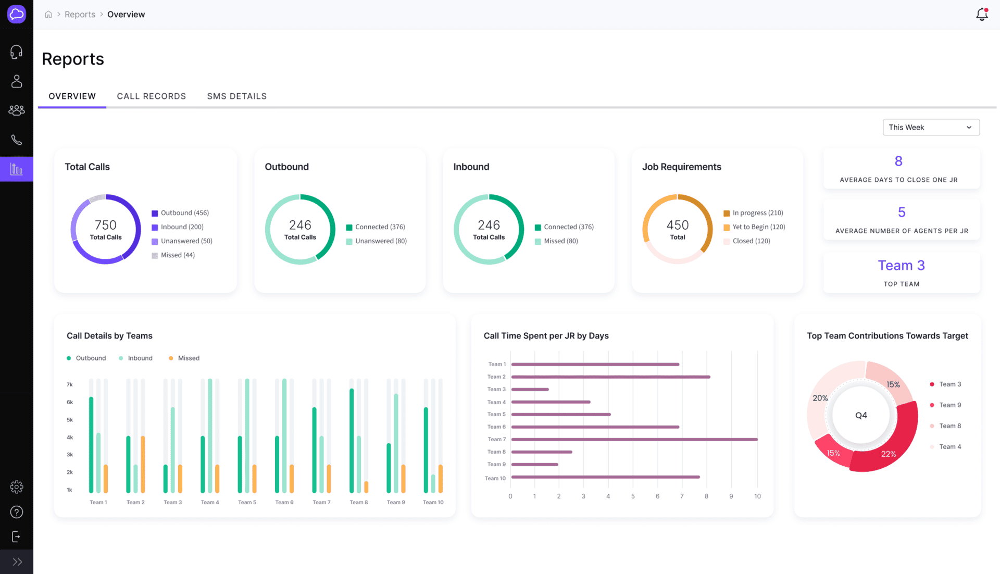Open the single user contacts icon
The image size is (1000, 574).
click(x=16, y=81)
